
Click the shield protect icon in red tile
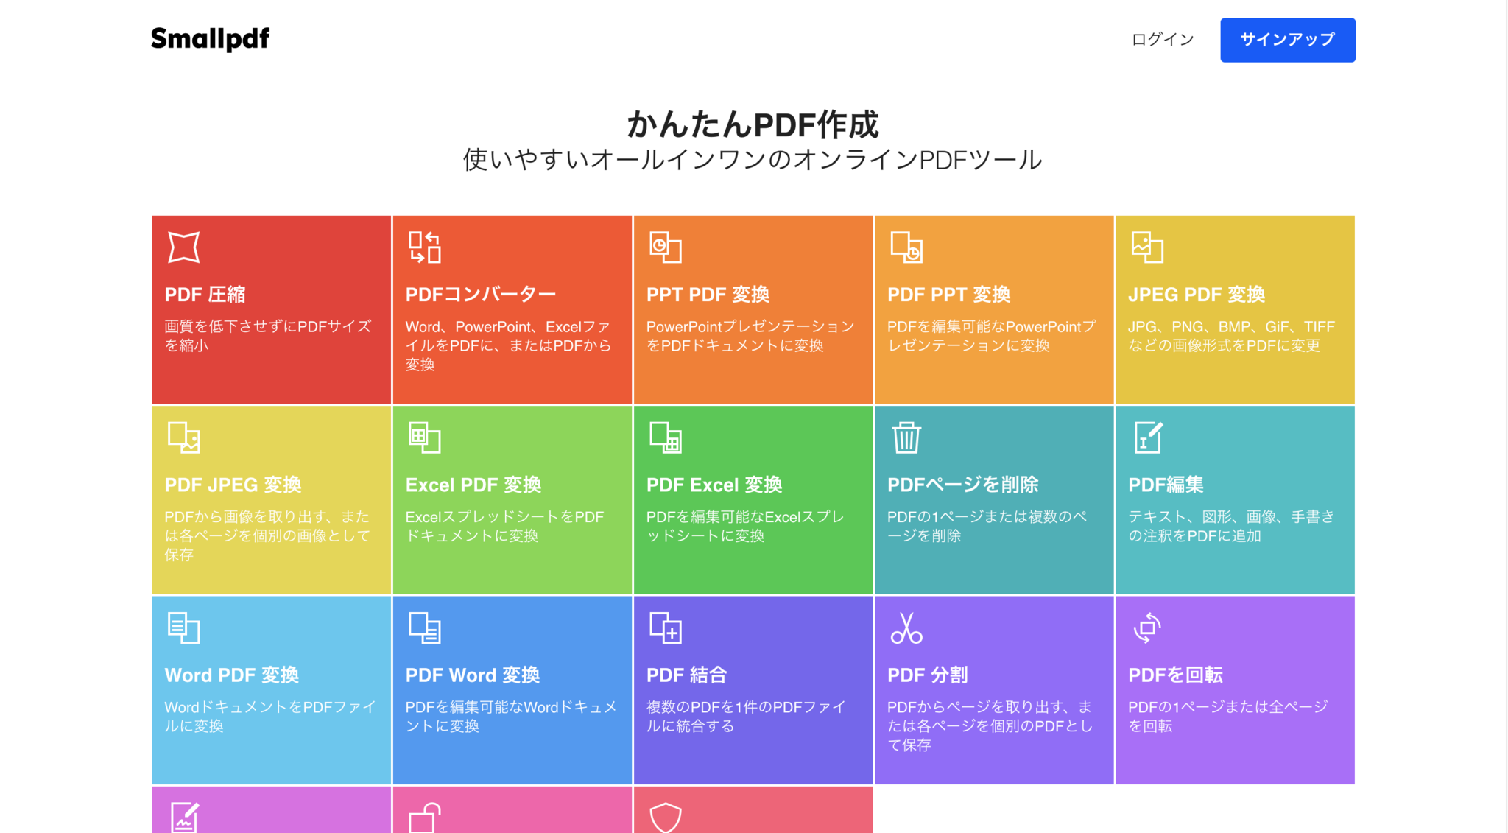coord(665,818)
